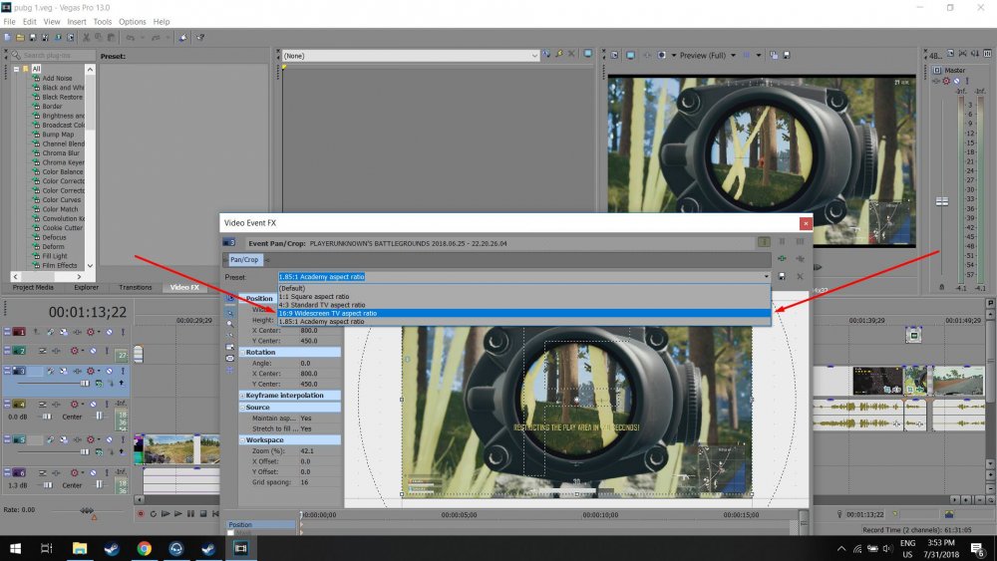Click Play From Start button
This screenshot has height=561, width=997.
point(166,513)
